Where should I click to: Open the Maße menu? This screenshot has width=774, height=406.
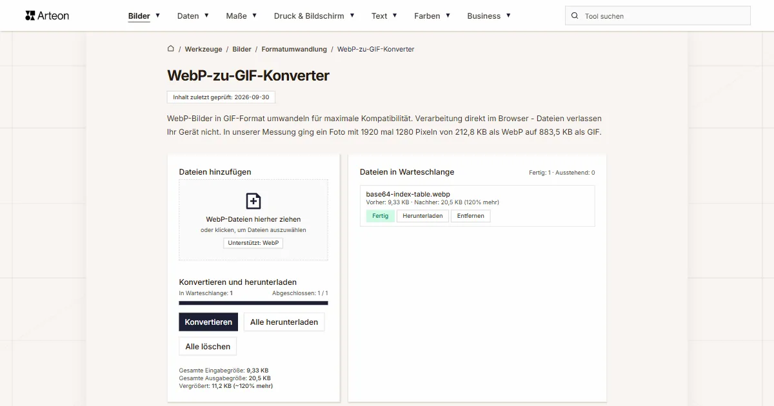coord(236,16)
